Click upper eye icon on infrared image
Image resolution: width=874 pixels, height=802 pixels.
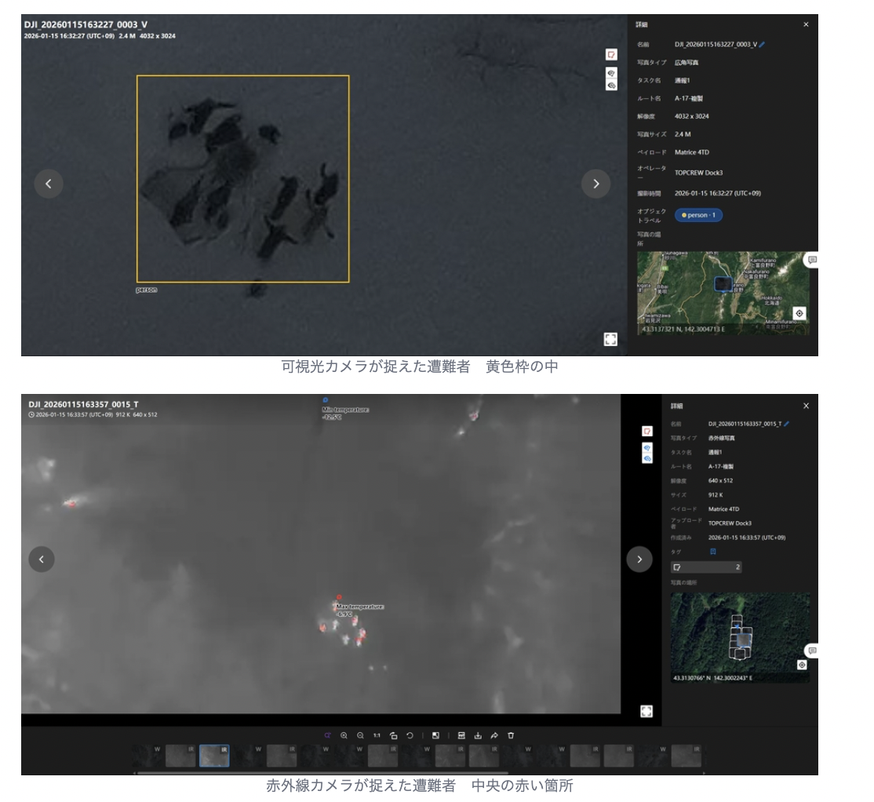coord(647,447)
